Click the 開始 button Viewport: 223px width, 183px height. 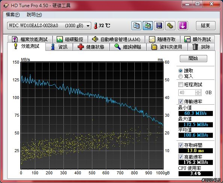[193, 58]
